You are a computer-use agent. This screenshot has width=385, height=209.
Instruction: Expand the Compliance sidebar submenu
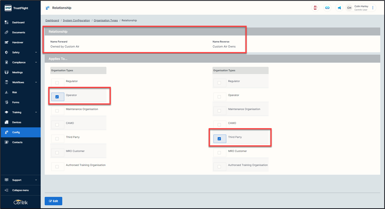[36, 62]
